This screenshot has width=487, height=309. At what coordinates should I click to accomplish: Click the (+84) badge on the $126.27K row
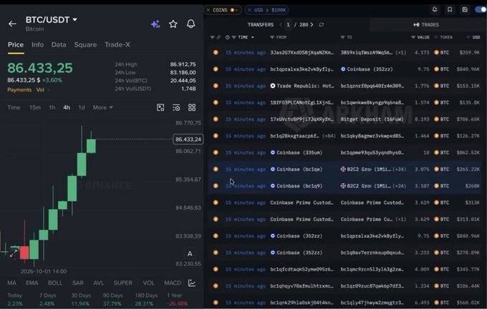coord(329,136)
